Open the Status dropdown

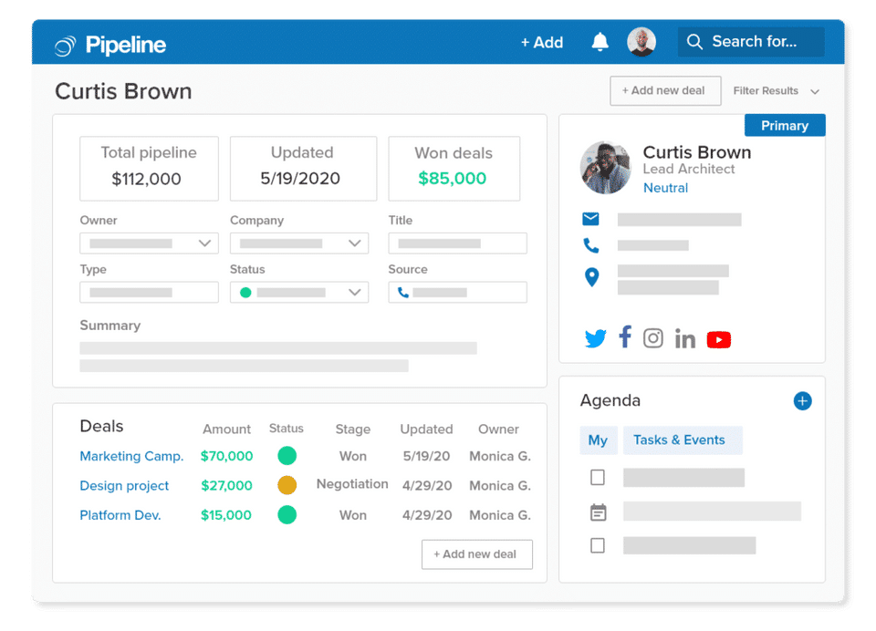(x=299, y=293)
